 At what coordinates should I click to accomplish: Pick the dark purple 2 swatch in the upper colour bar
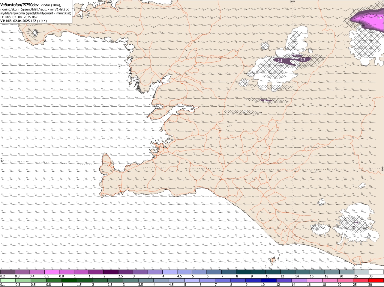(x=110, y=272)
